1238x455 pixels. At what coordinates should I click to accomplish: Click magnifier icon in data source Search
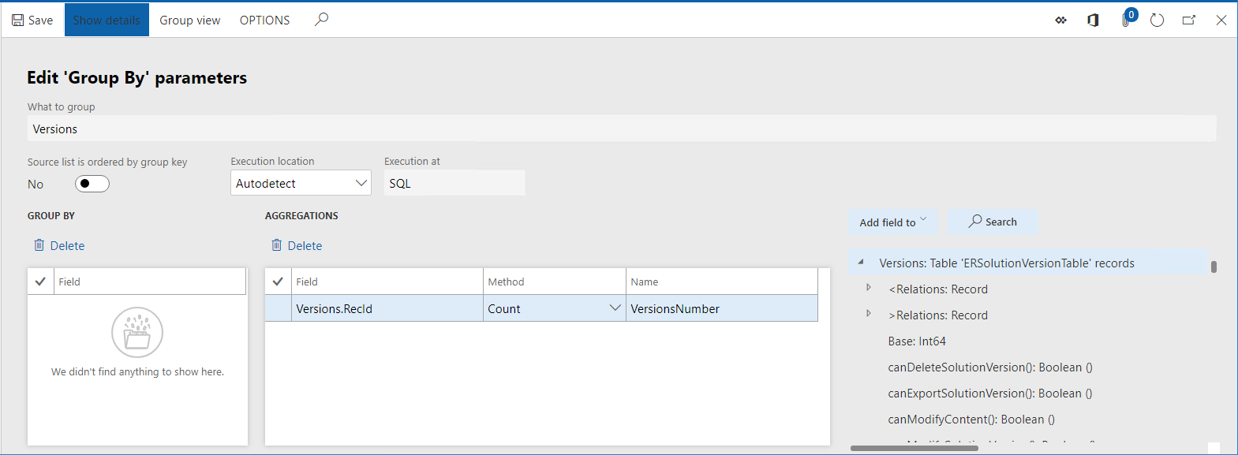976,222
